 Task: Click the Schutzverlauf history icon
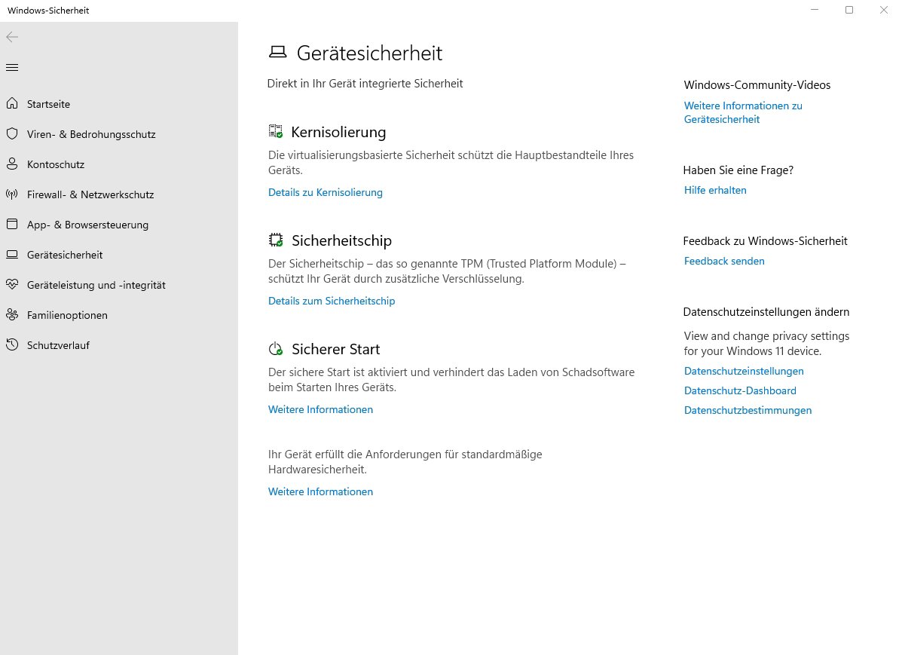click(12, 344)
